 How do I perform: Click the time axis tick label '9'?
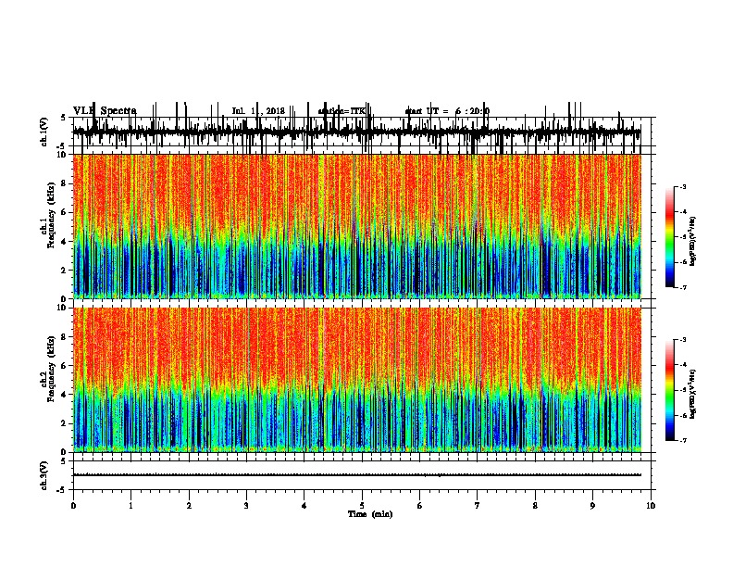[x=592, y=506]
